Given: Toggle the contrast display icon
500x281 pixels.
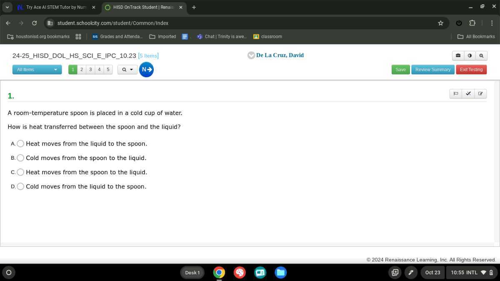Looking at the screenshot, I should point(470,55).
